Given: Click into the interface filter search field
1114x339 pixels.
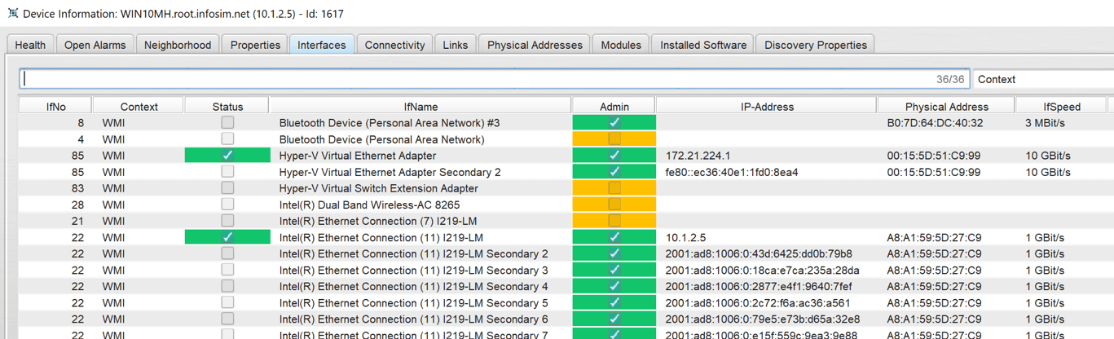Looking at the screenshot, I should [495, 79].
